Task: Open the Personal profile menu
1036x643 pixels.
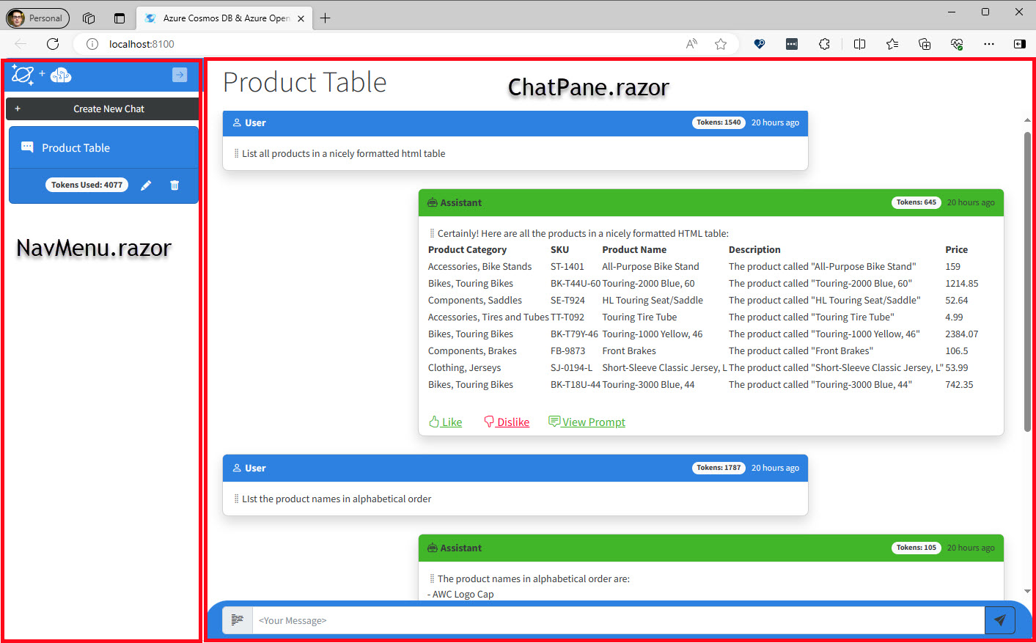Action: coord(37,18)
